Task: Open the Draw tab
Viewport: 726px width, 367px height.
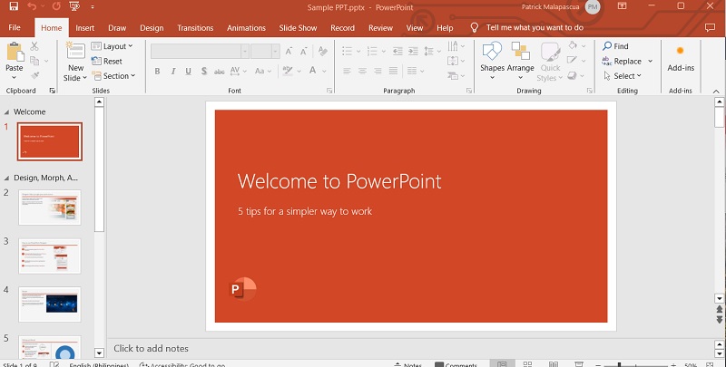Action: [x=117, y=28]
